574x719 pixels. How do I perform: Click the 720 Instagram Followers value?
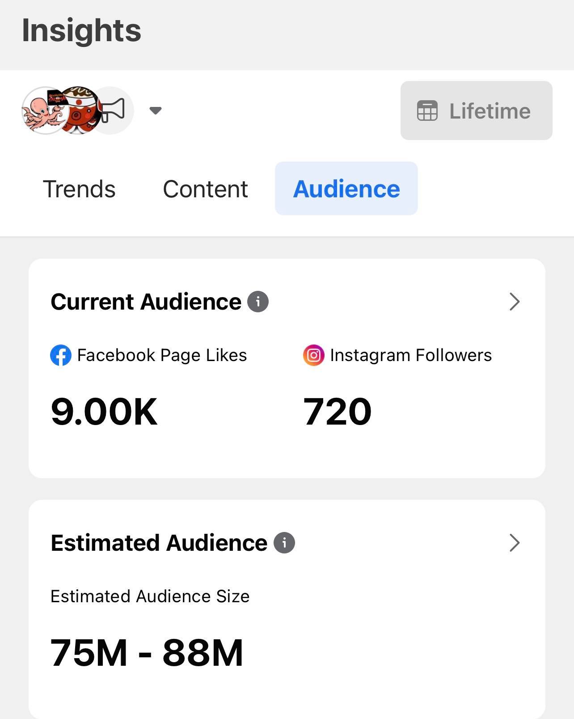coord(338,412)
